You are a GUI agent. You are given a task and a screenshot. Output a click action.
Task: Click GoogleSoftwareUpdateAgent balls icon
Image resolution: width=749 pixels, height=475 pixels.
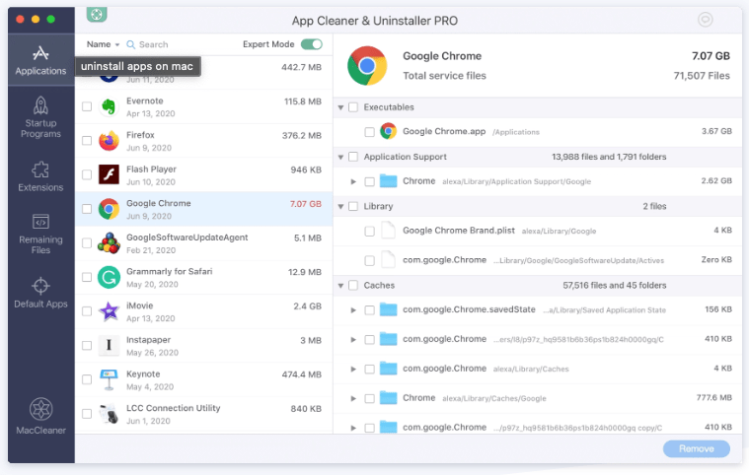tap(109, 242)
